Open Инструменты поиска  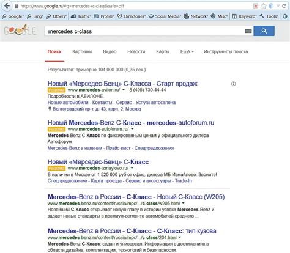tap(226, 51)
